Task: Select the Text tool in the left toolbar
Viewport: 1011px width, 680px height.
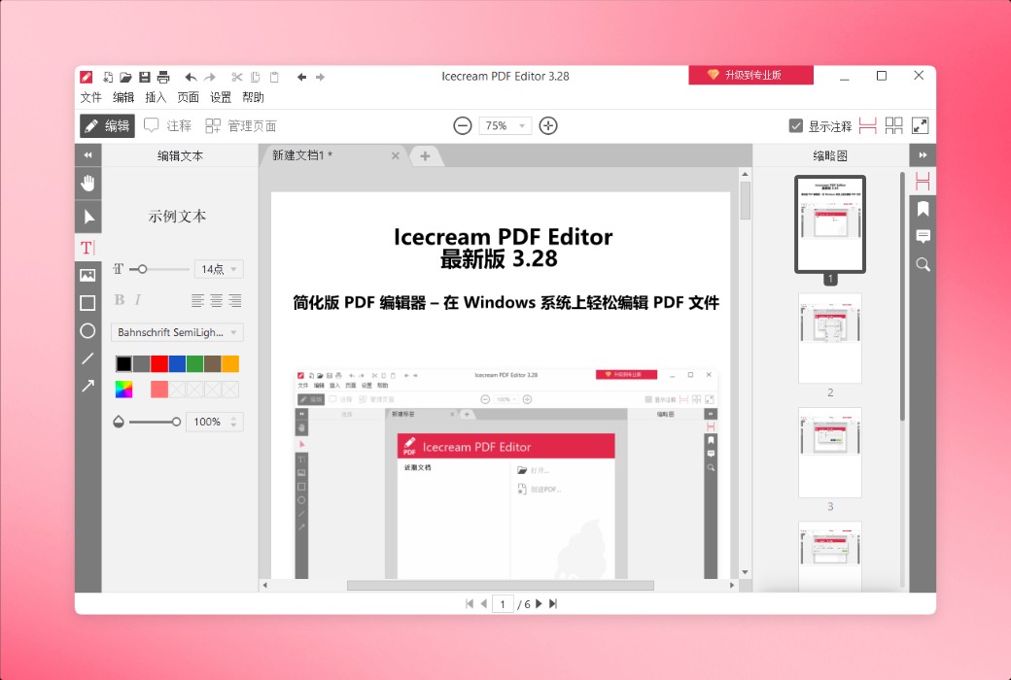Action: 87,247
